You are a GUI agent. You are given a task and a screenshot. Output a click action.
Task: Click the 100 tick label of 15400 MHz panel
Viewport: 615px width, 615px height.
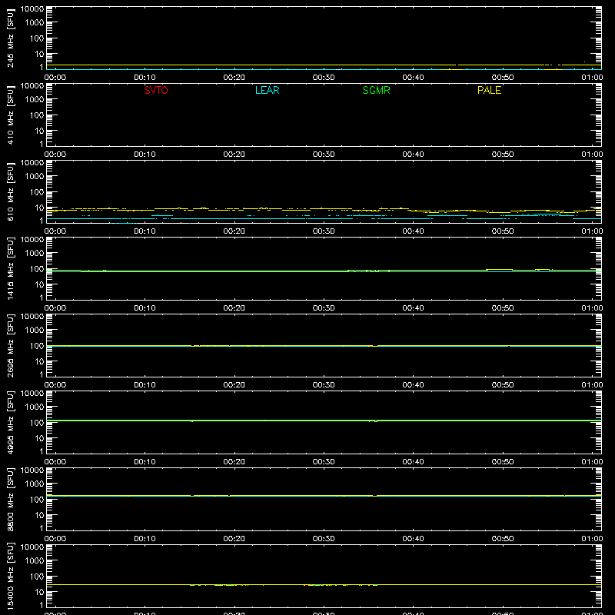pyautogui.click(x=37, y=576)
